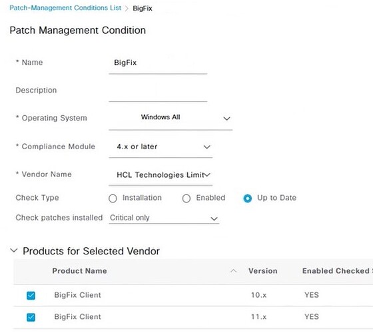Open the Operating System dropdown

pos(171,118)
